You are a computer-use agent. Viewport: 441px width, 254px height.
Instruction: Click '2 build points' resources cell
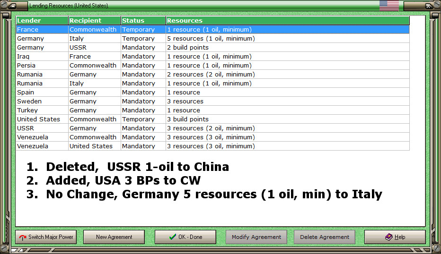coord(288,47)
